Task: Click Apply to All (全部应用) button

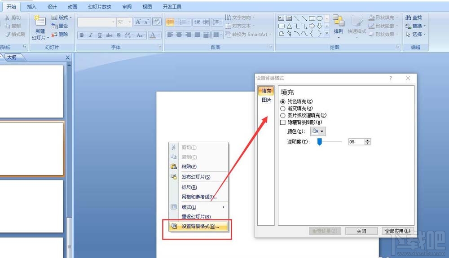Action: pyautogui.click(x=397, y=231)
